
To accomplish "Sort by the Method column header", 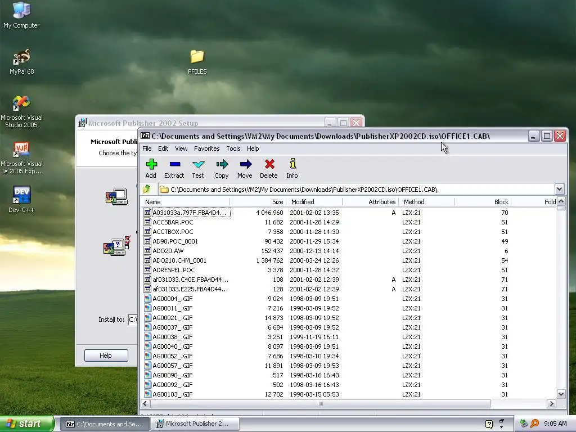I will 426,202.
